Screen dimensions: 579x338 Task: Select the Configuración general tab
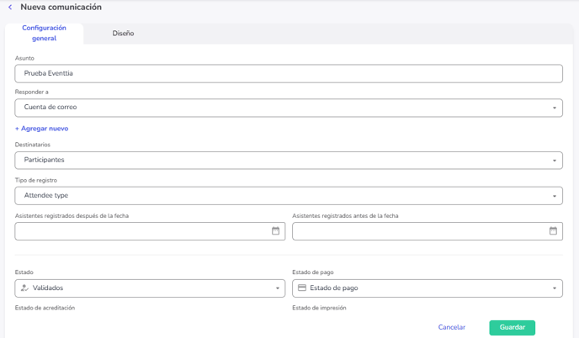(44, 33)
